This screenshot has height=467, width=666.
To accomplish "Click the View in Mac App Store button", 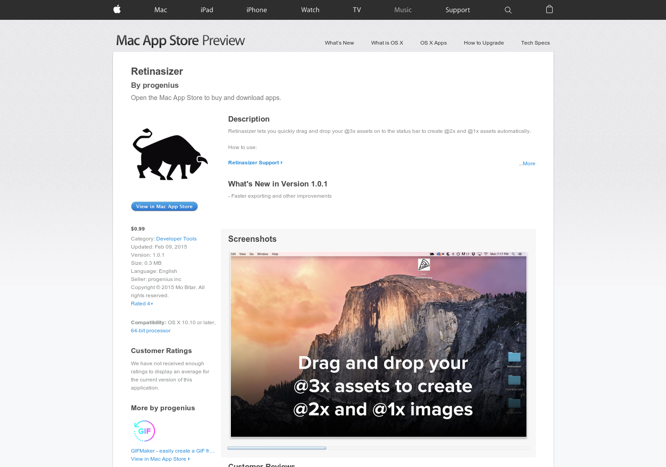I will (164, 206).
